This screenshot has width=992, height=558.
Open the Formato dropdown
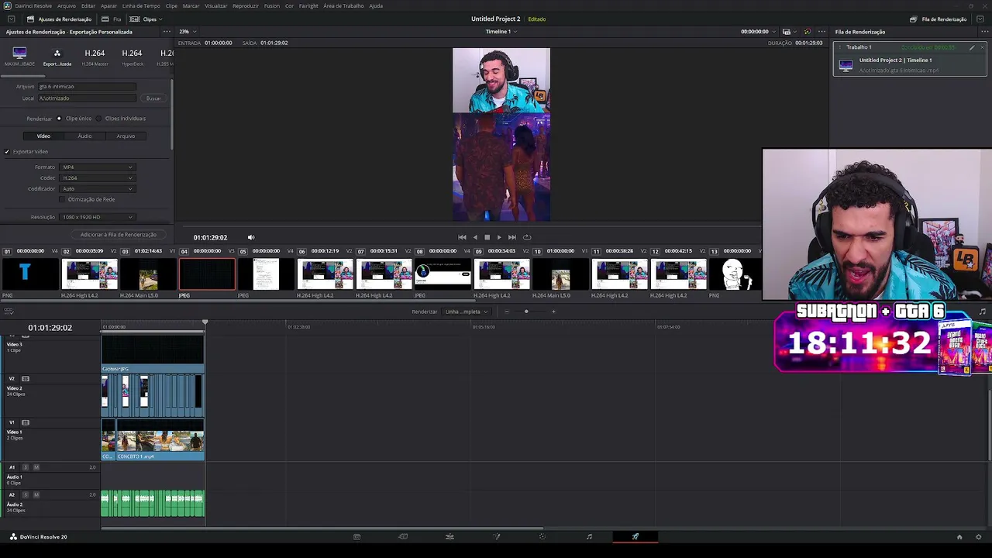(97, 167)
